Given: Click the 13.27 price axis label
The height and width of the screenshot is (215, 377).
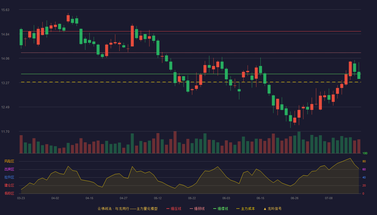Looking at the screenshot, I should pyautogui.click(x=5, y=83).
